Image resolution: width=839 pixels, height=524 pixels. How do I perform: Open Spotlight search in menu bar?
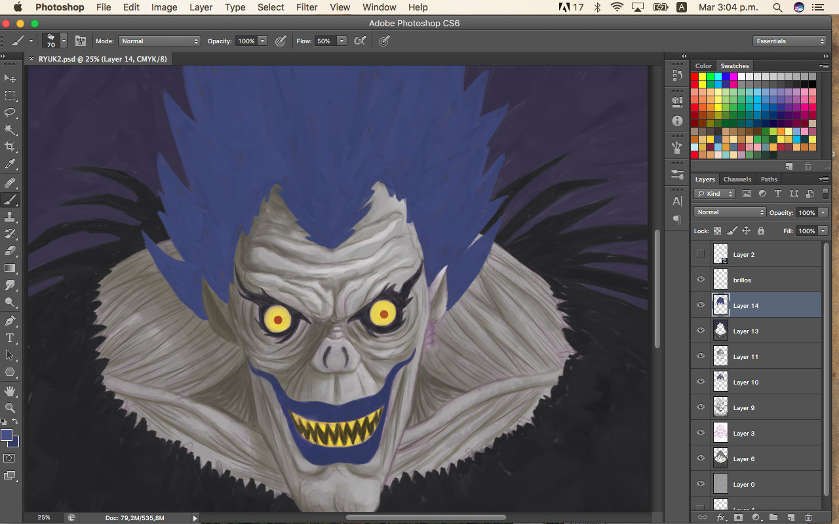click(777, 7)
